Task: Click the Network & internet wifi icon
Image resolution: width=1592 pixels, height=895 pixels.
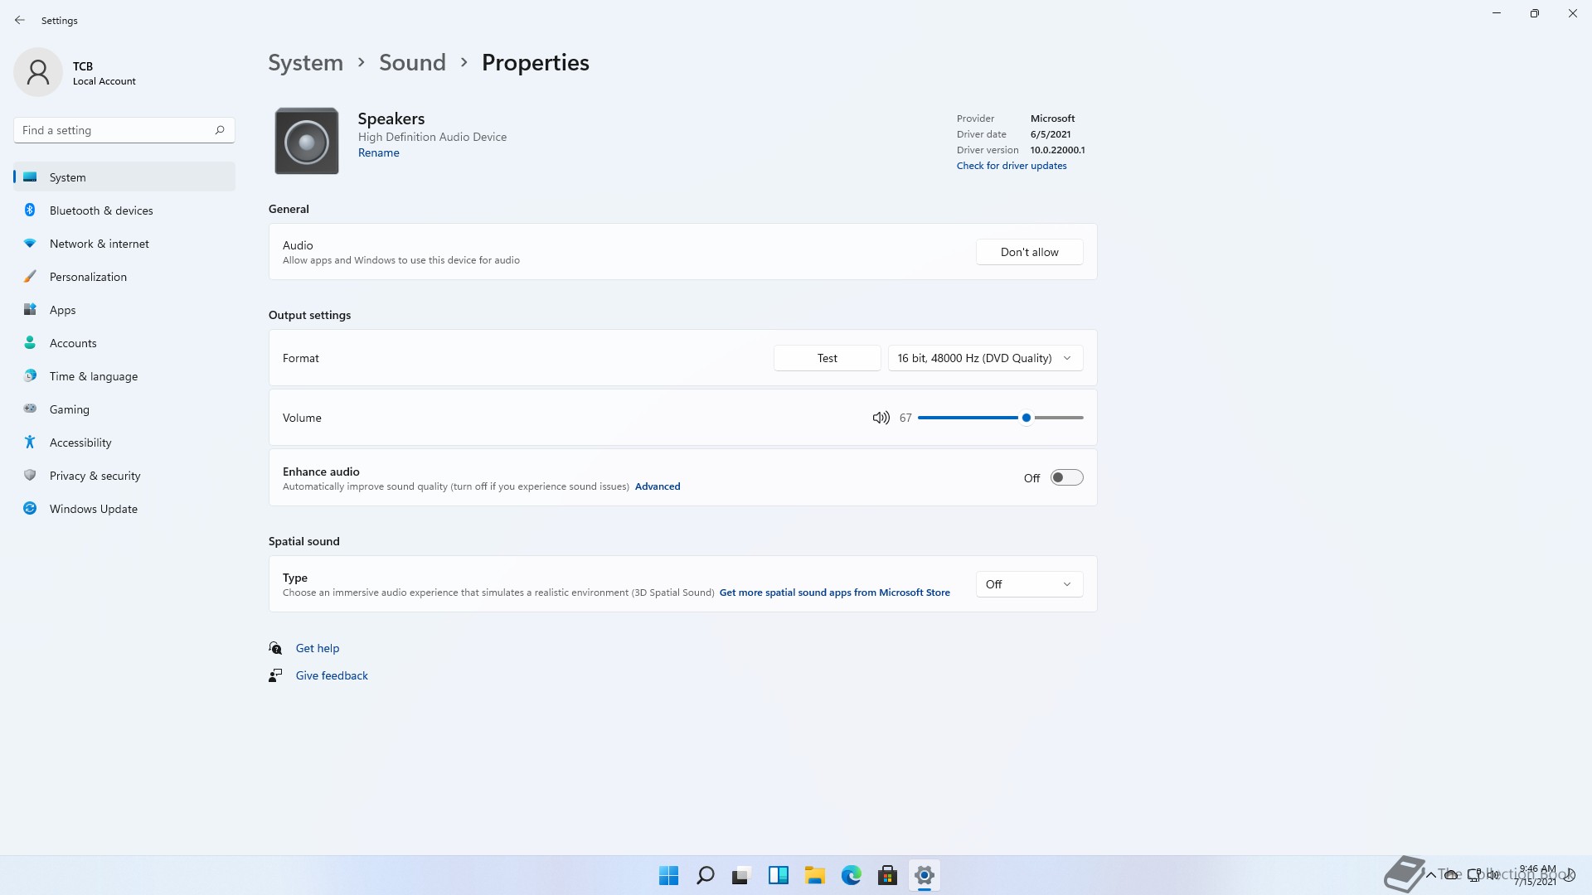Action: (x=30, y=244)
